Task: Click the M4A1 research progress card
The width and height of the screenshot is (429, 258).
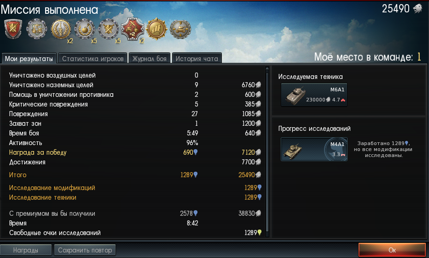Action: [314, 149]
